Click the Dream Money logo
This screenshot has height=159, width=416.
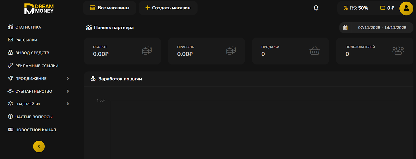(39, 9)
